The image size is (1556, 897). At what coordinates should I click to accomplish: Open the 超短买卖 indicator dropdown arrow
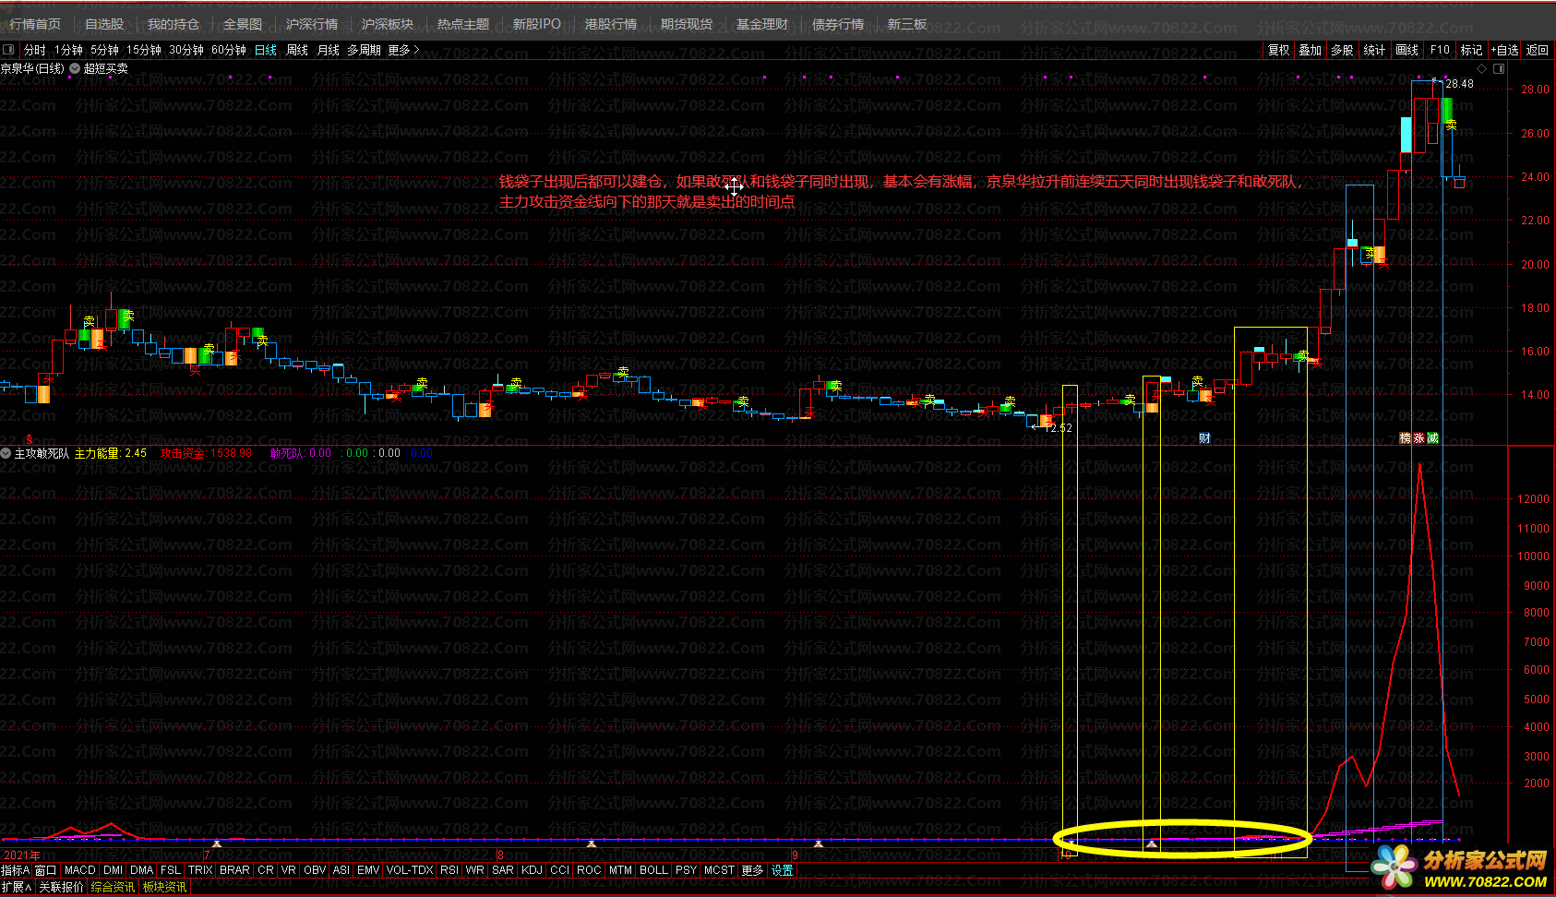click(x=75, y=68)
